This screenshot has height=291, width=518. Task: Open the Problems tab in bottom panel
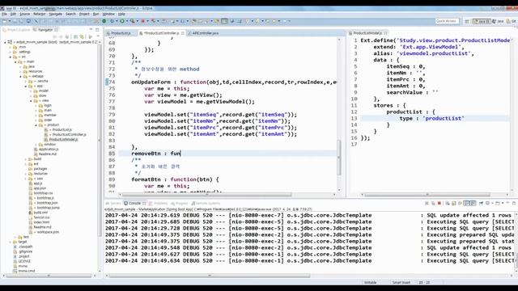coord(160,203)
